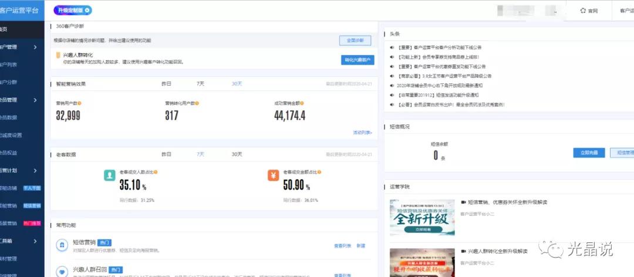Select 昨日 tab in 智能营销效果
The height and width of the screenshot is (277, 634).
pos(166,84)
